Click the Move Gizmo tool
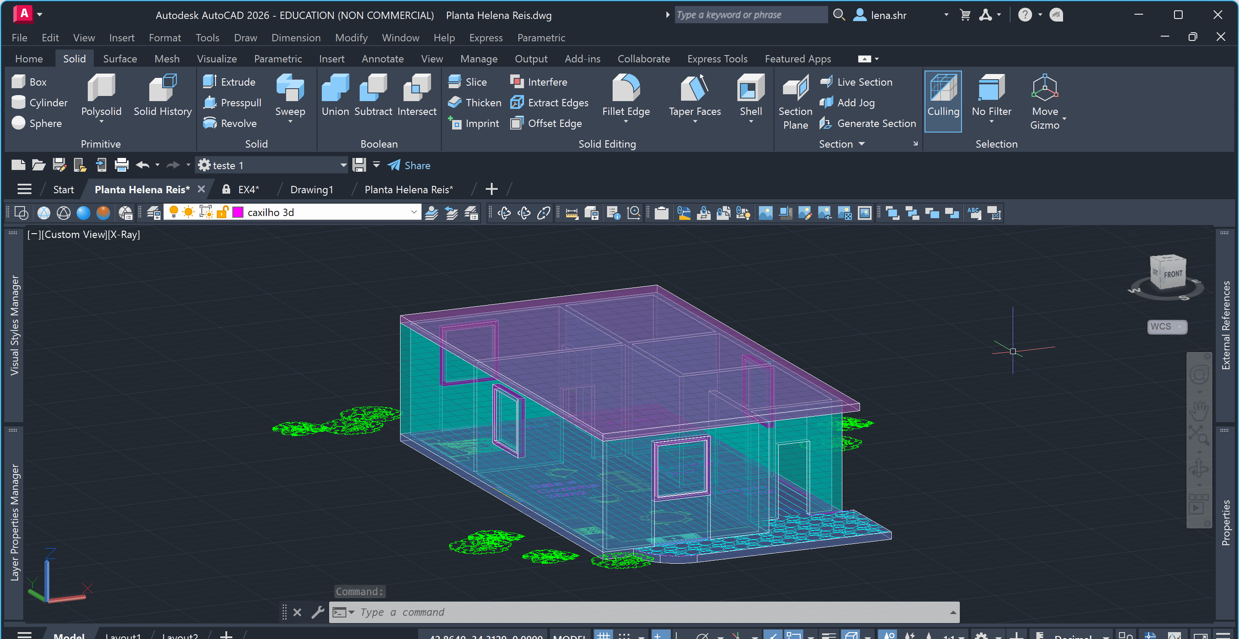The height and width of the screenshot is (639, 1239). (x=1045, y=102)
